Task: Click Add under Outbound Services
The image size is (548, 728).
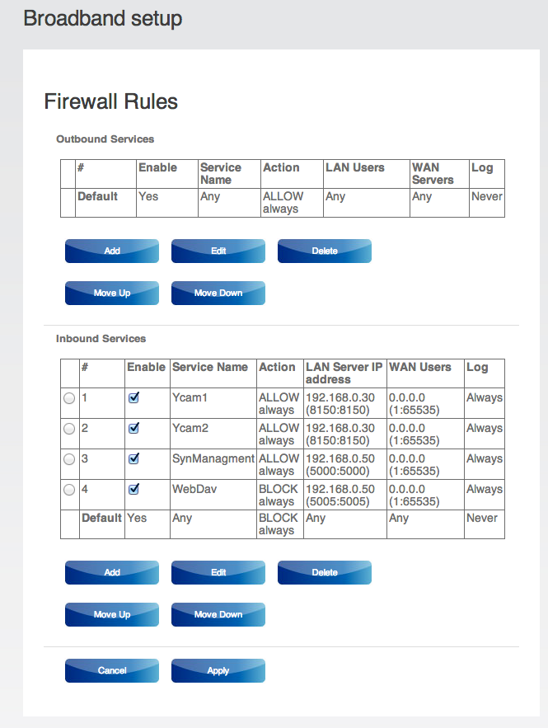Action: tap(112, 251)
